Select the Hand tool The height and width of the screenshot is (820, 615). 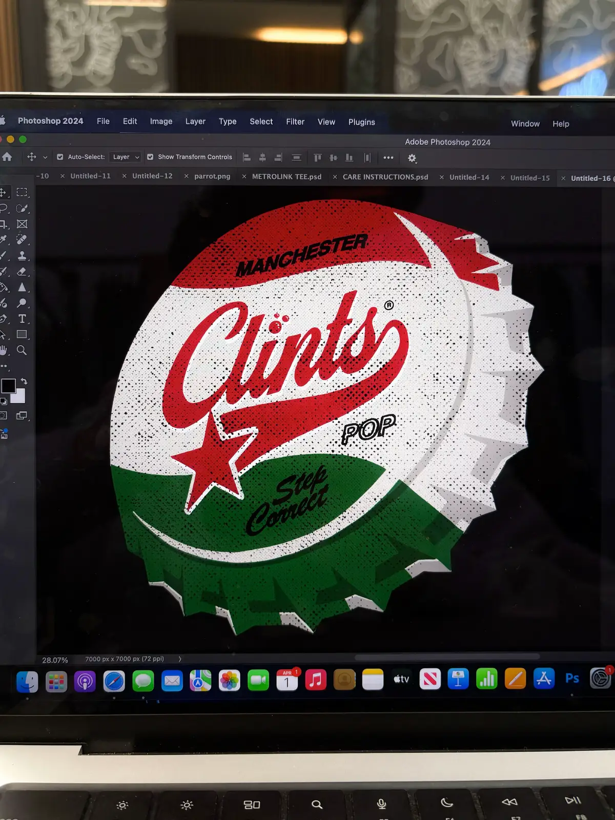[x=4, y=350]
